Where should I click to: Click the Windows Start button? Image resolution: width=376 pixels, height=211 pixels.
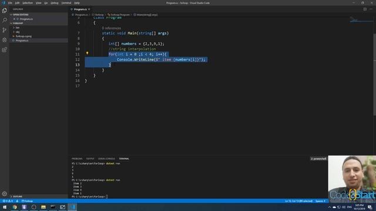pyautogui.click(x=5, y=207)
